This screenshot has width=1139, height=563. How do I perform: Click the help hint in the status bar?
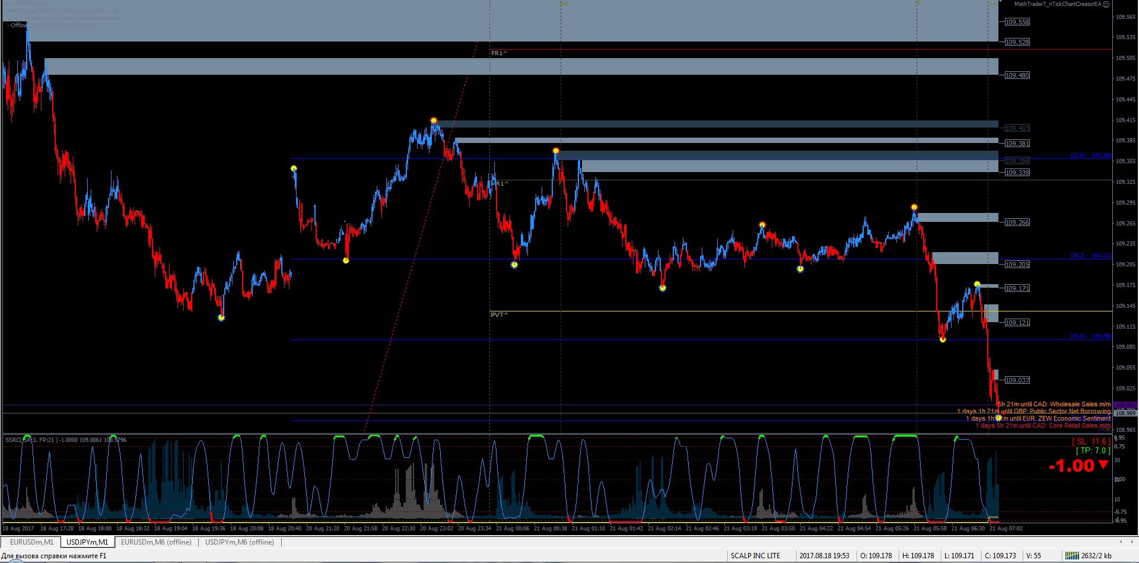(x=55, y=556)
